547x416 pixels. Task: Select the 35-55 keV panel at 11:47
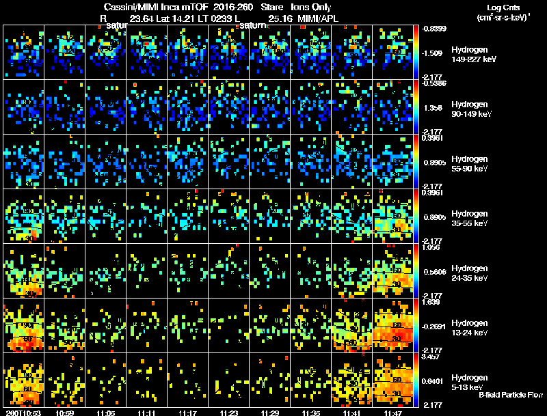click(x=392, y=217)
